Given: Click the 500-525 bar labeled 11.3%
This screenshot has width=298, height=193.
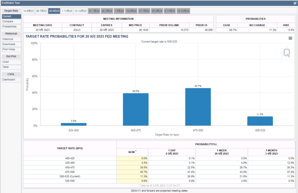Looking at the screenshot, I should coord(260,121).
